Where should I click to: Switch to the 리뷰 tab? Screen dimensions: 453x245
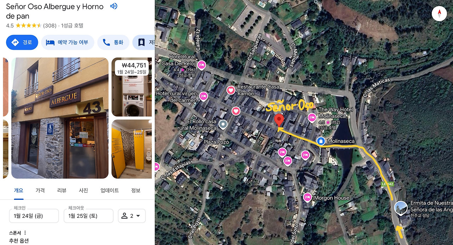62,190
